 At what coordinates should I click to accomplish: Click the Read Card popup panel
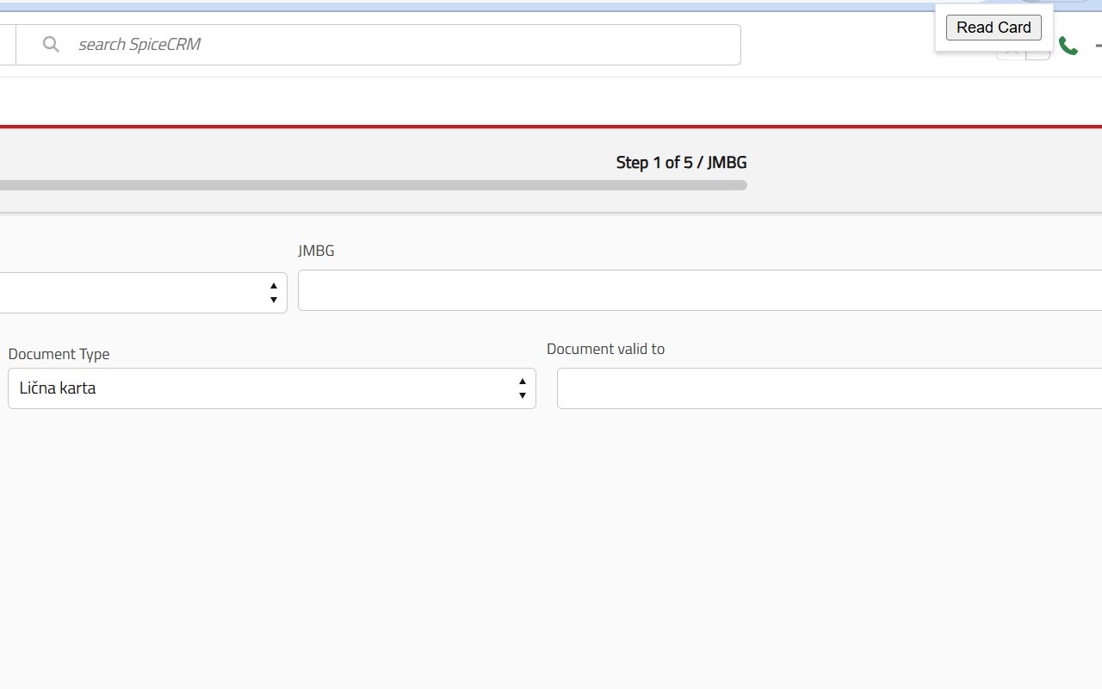(x=994, y=27)
